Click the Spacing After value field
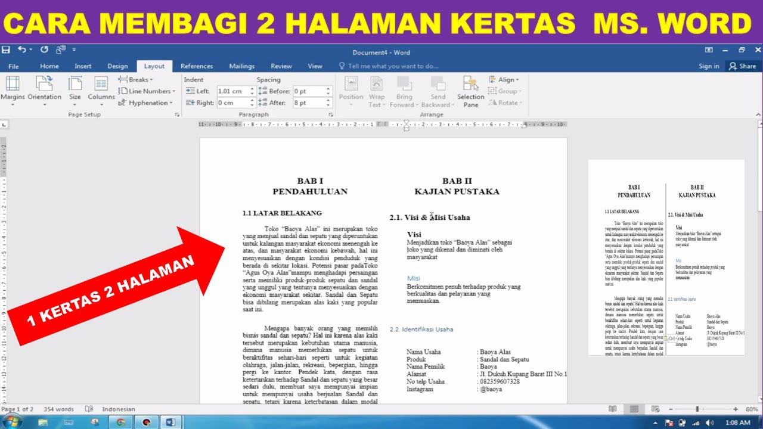This screenshot has height=429, width=763. [x=308, y=102]
